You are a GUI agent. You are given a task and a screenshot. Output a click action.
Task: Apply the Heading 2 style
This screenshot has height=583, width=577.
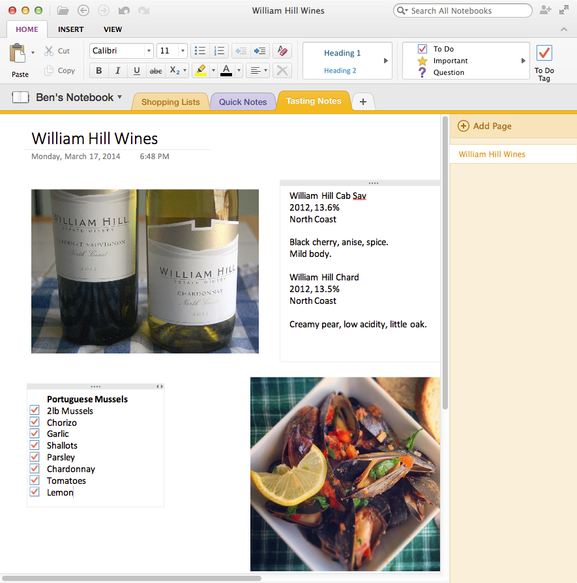[340, 70]
